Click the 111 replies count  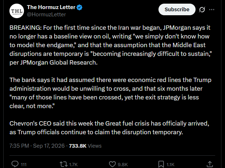24,165
